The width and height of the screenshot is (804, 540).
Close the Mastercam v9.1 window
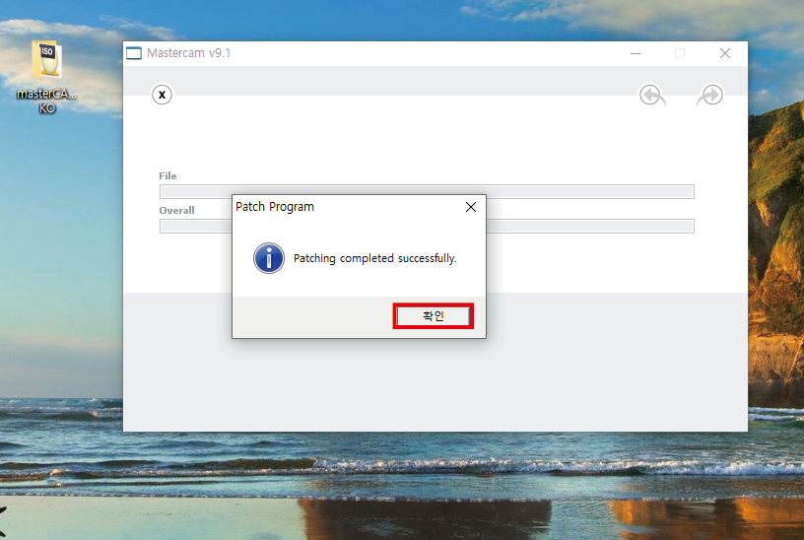725,53
